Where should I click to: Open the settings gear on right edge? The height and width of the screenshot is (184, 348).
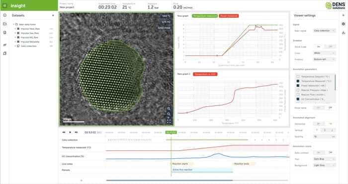point(344,24)
